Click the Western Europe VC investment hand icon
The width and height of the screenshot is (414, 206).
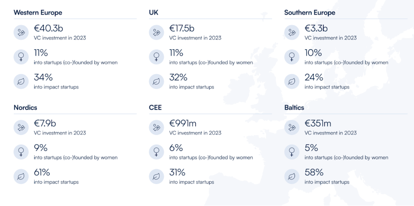pos(21,32)
